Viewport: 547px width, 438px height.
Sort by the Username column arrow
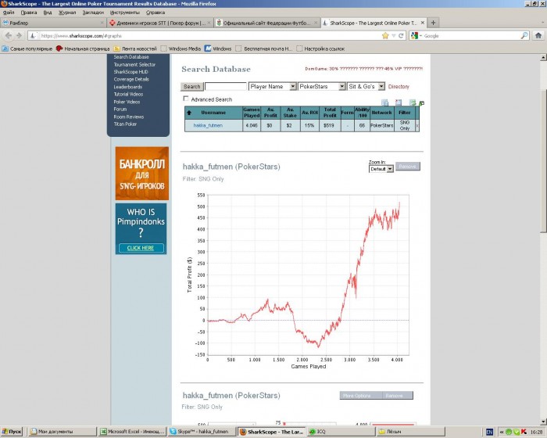point(189,113)
